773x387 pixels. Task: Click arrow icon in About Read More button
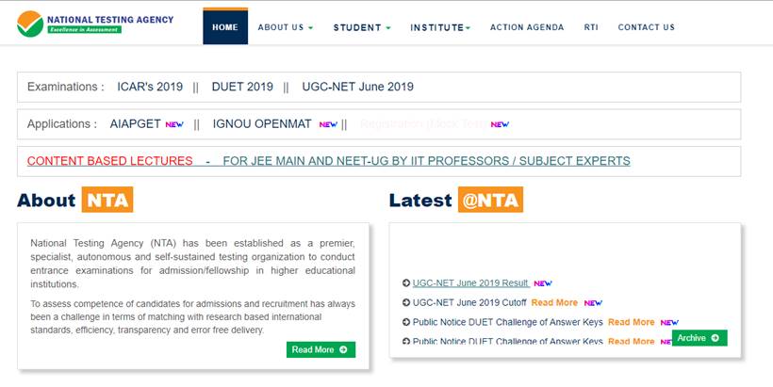click(343, 349)
